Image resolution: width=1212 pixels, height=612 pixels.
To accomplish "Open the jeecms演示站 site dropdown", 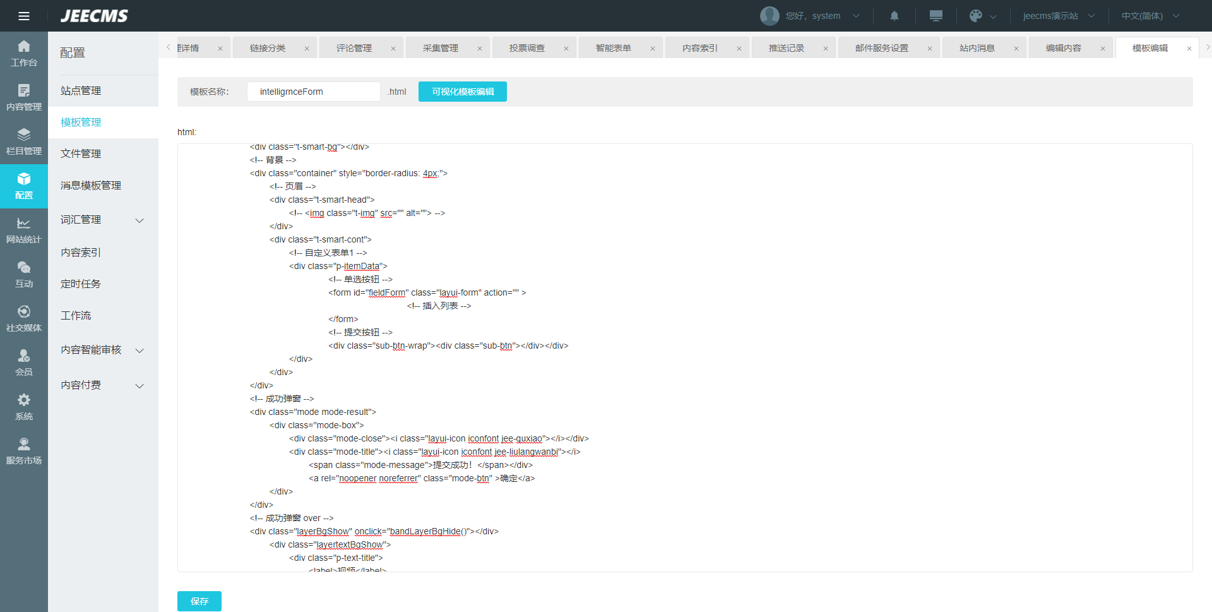I will [1059, 16].
